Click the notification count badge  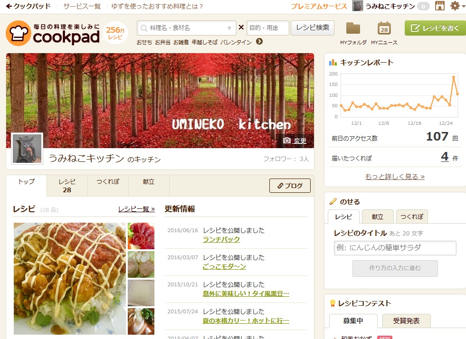[x=423, y=6]
